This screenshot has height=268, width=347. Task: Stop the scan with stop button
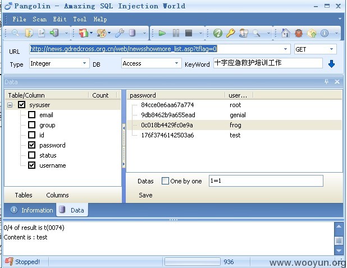[x=189, y=34]
